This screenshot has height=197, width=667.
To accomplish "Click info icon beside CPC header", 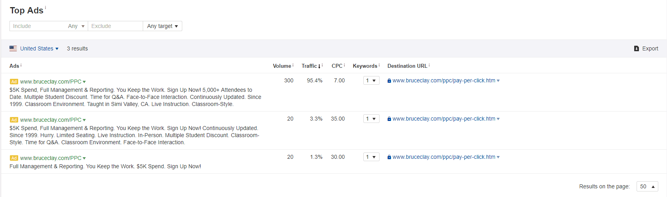I will click(344, 65).
